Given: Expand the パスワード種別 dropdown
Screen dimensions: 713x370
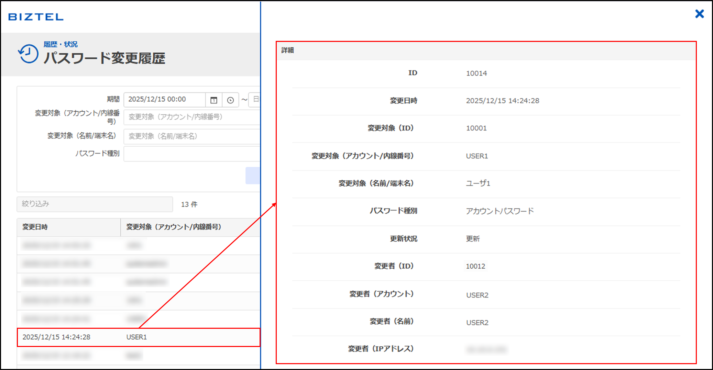Looking at the screenshot, I should tap(192, 154).
